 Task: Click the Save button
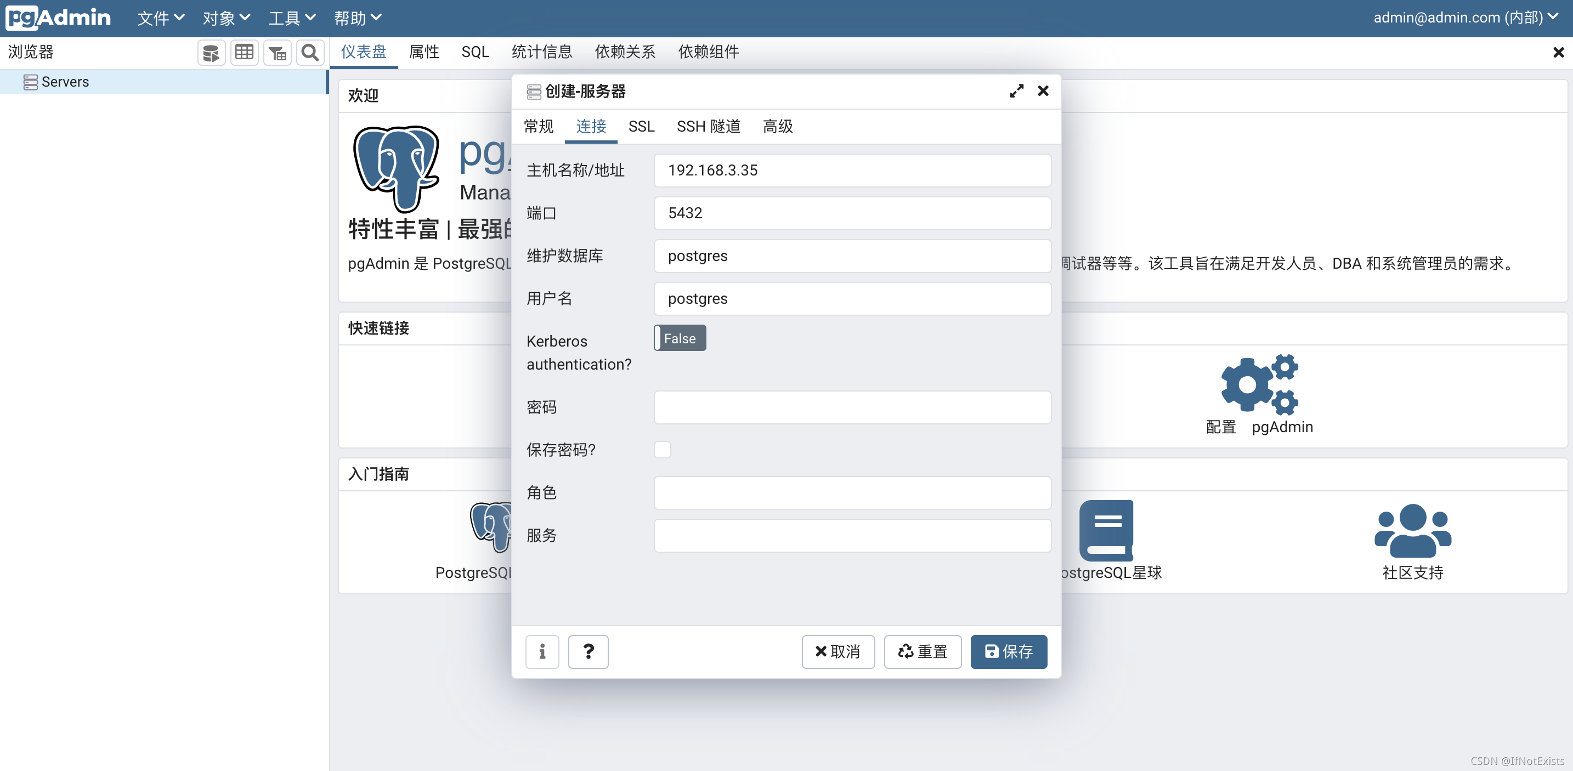click(x=1008, y=651)
